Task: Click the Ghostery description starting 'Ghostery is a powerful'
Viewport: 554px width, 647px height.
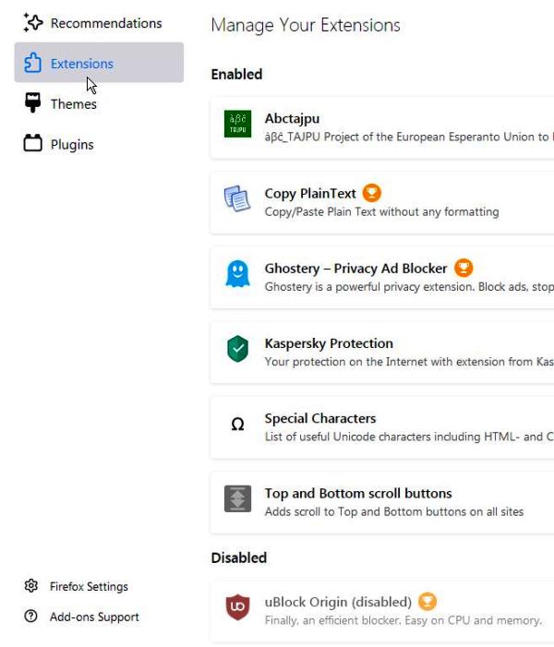Action: [x=409, y=287]
